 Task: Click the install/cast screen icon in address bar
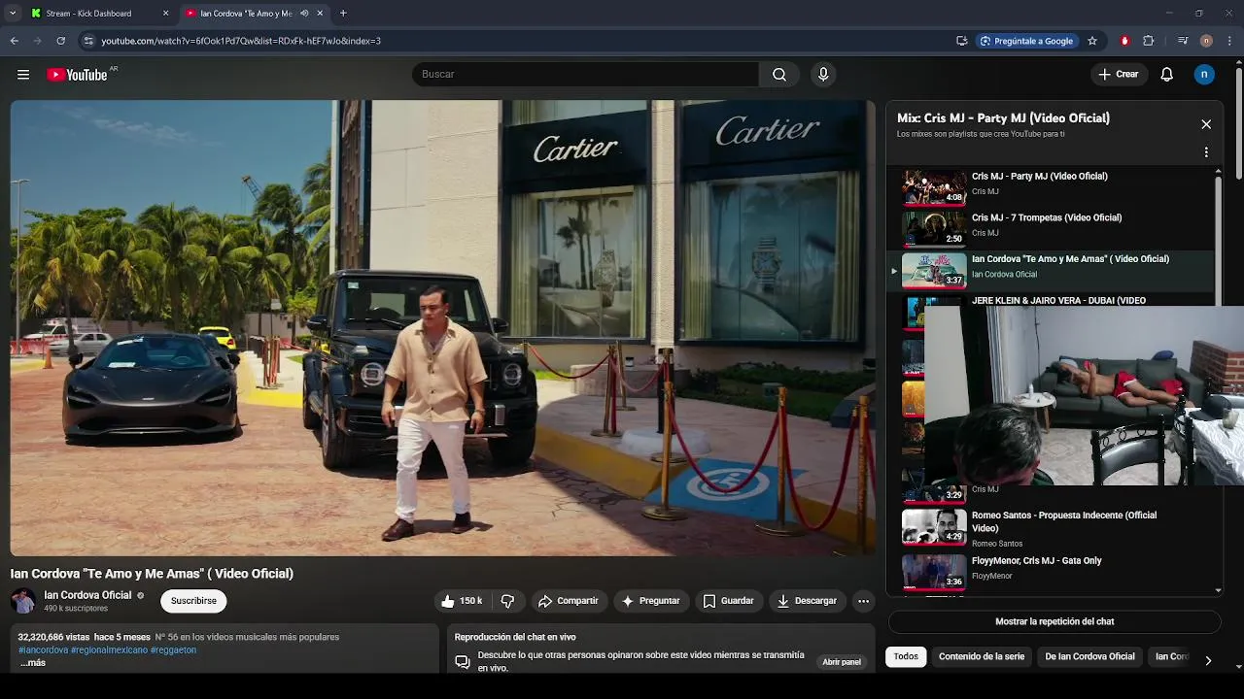coord(961,41)
